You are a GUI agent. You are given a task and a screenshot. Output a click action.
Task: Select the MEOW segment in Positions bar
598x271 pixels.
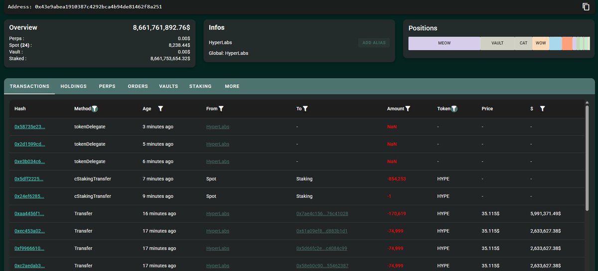445,43
